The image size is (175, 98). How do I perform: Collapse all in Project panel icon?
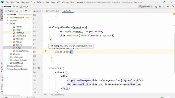coord(21,11)
